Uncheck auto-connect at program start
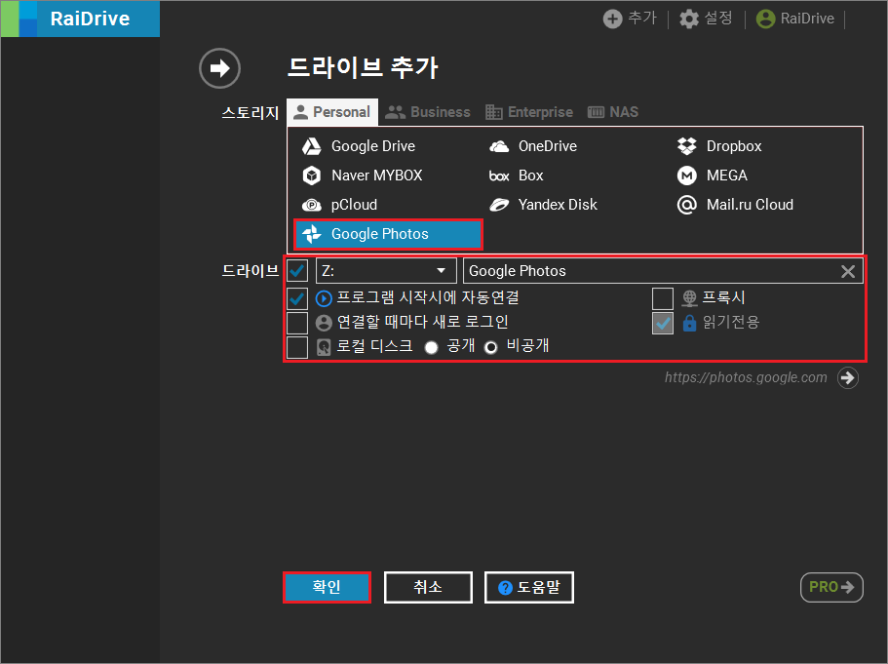 tap(297, 298)
